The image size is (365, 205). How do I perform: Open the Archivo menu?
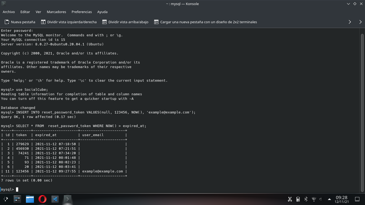coord(9,12)
